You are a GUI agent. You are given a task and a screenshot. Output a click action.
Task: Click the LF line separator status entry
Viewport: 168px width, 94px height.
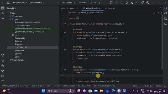[140, 86]
